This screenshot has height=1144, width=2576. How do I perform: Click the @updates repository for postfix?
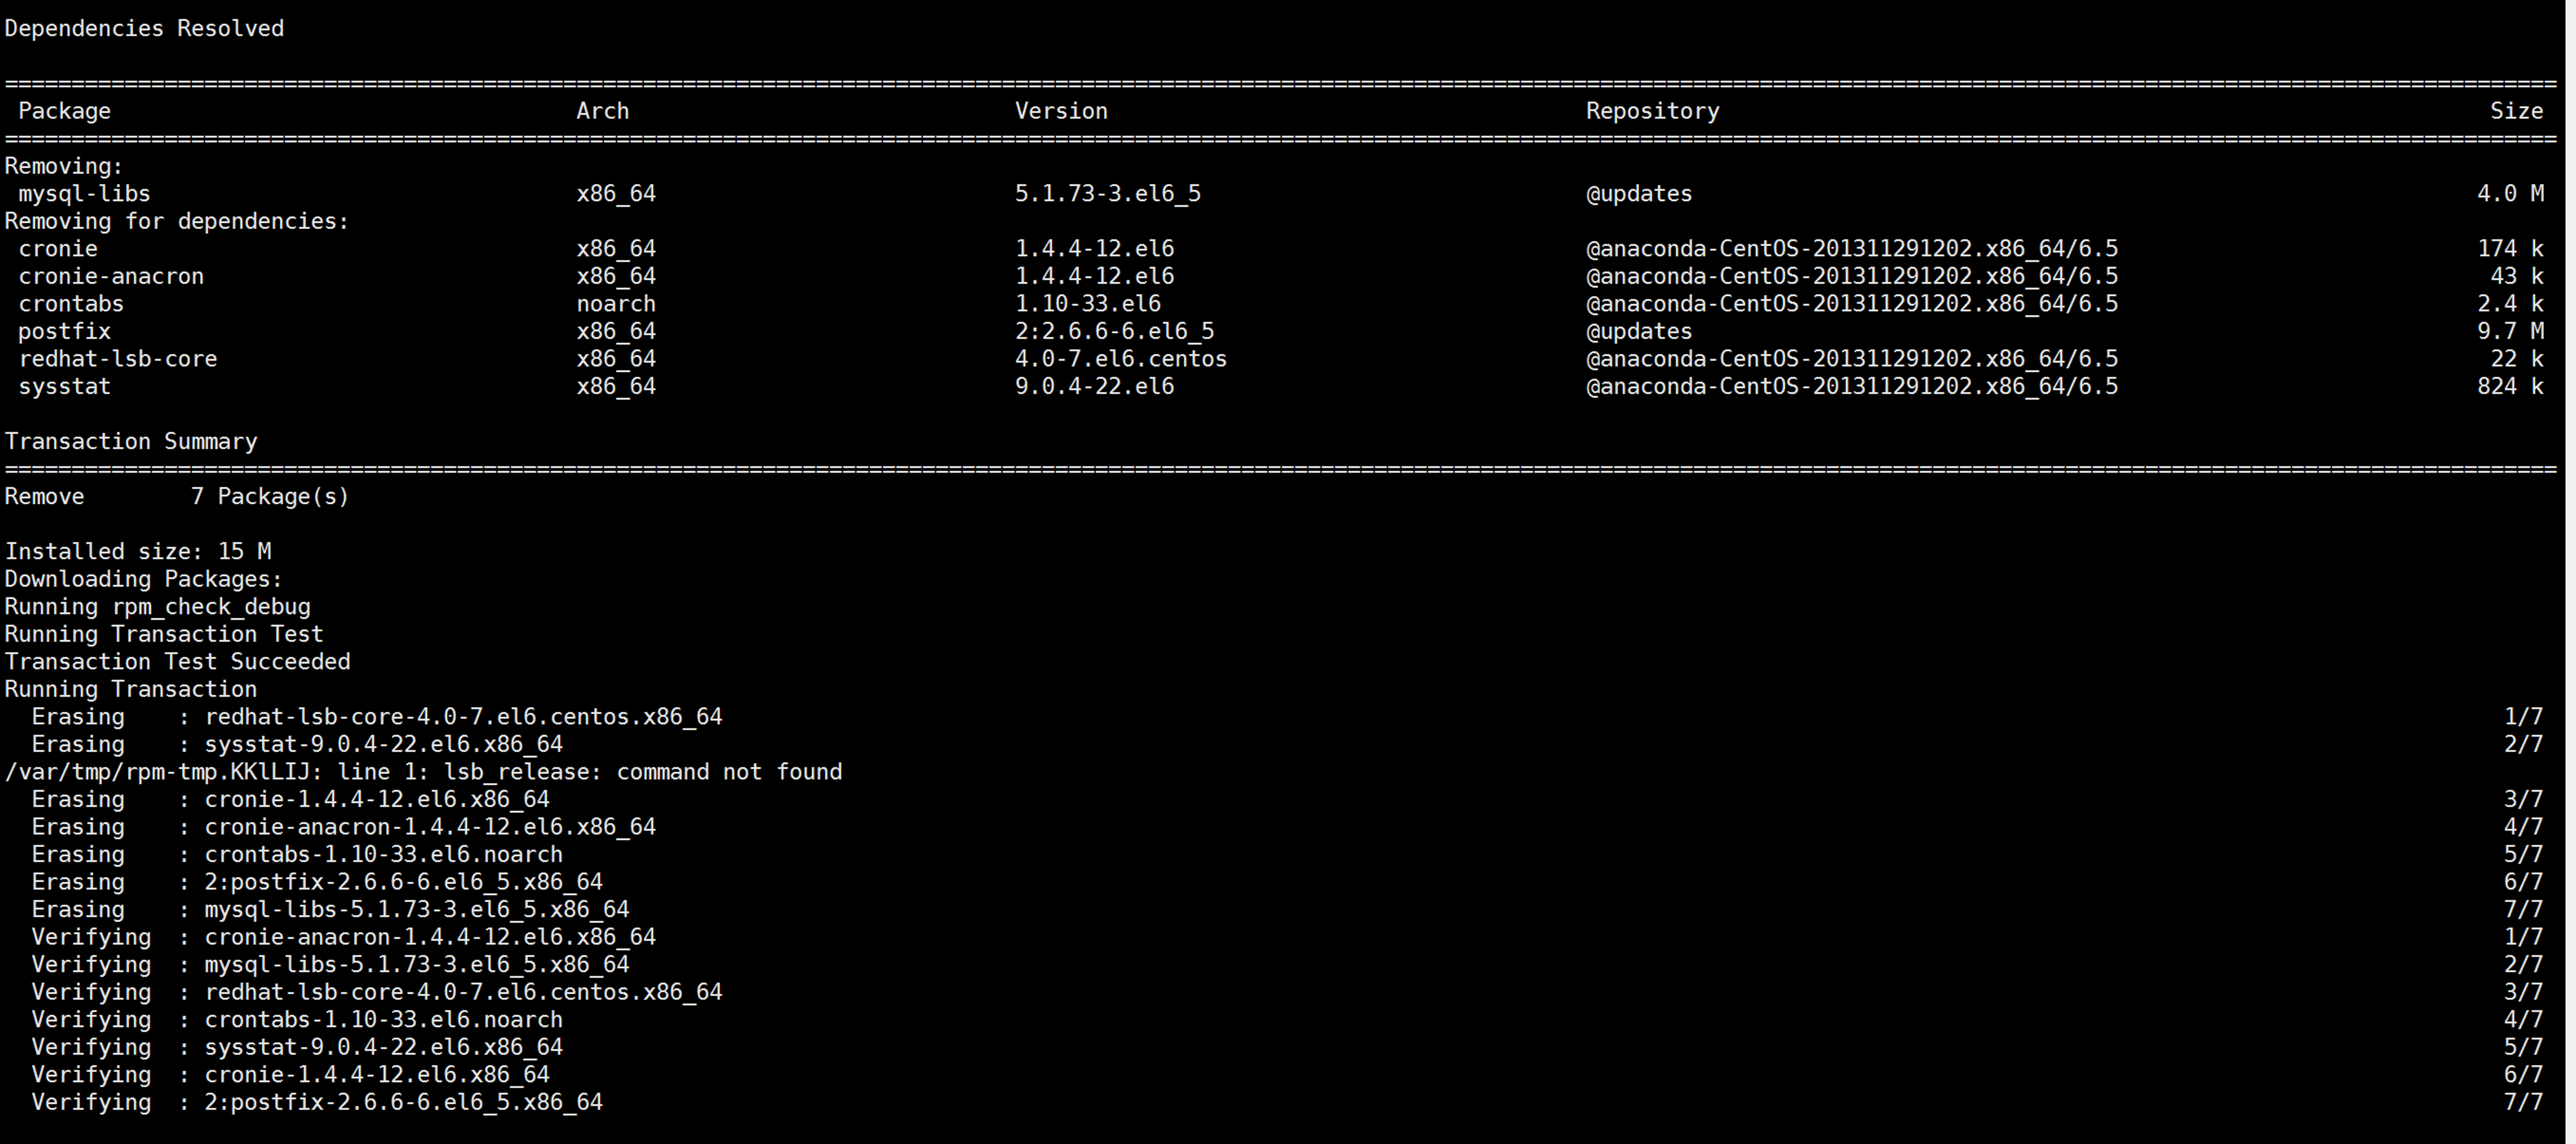(1639, 331)
